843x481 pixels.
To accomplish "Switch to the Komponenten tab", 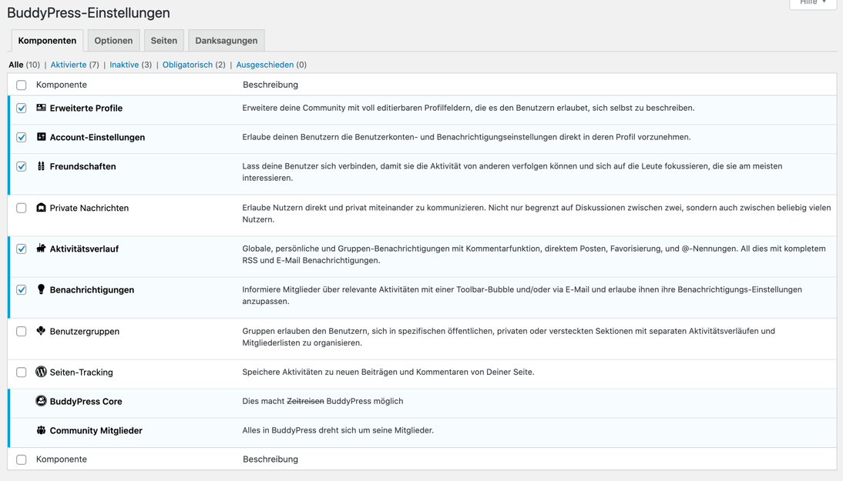I will (x=47, y=40).
